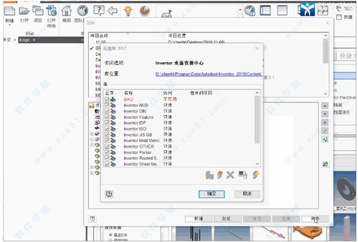This screenshot has width=358, height=242.
Task: Click the 取消 button
Action: pos(247,194)
